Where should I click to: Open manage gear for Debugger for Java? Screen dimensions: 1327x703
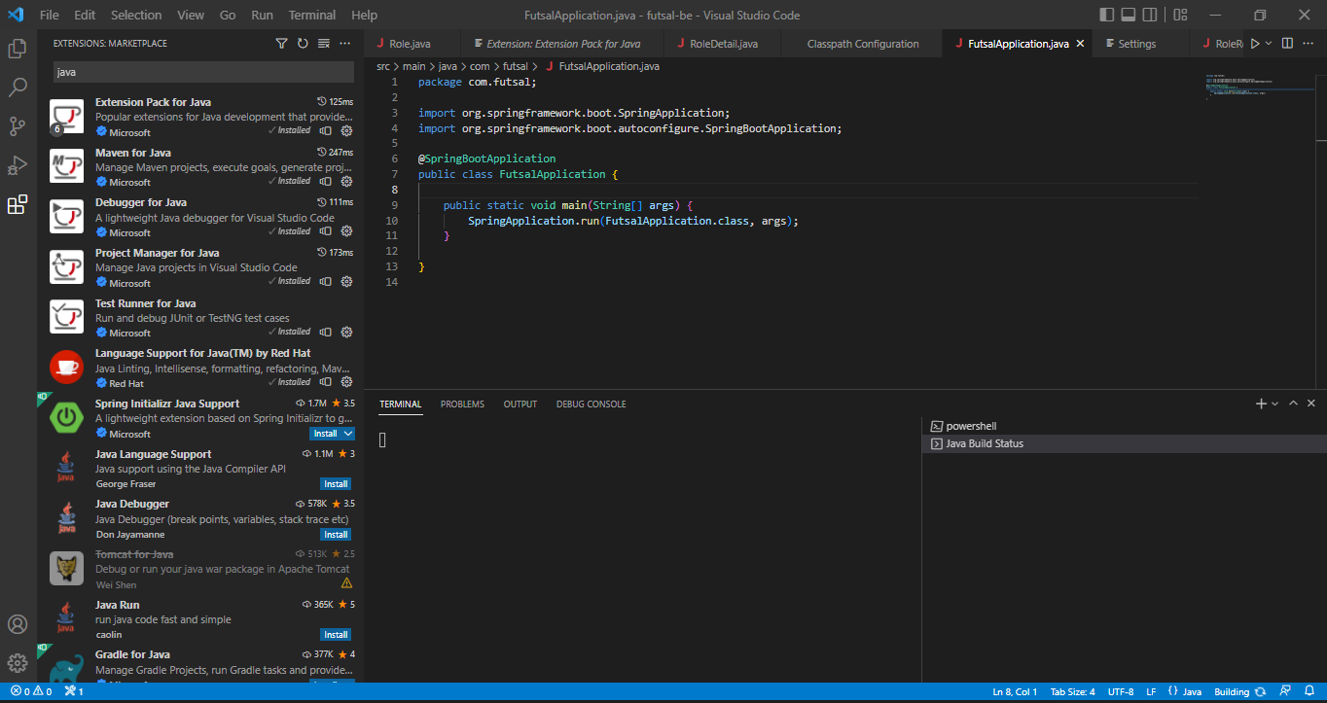(x=346, y=232)
